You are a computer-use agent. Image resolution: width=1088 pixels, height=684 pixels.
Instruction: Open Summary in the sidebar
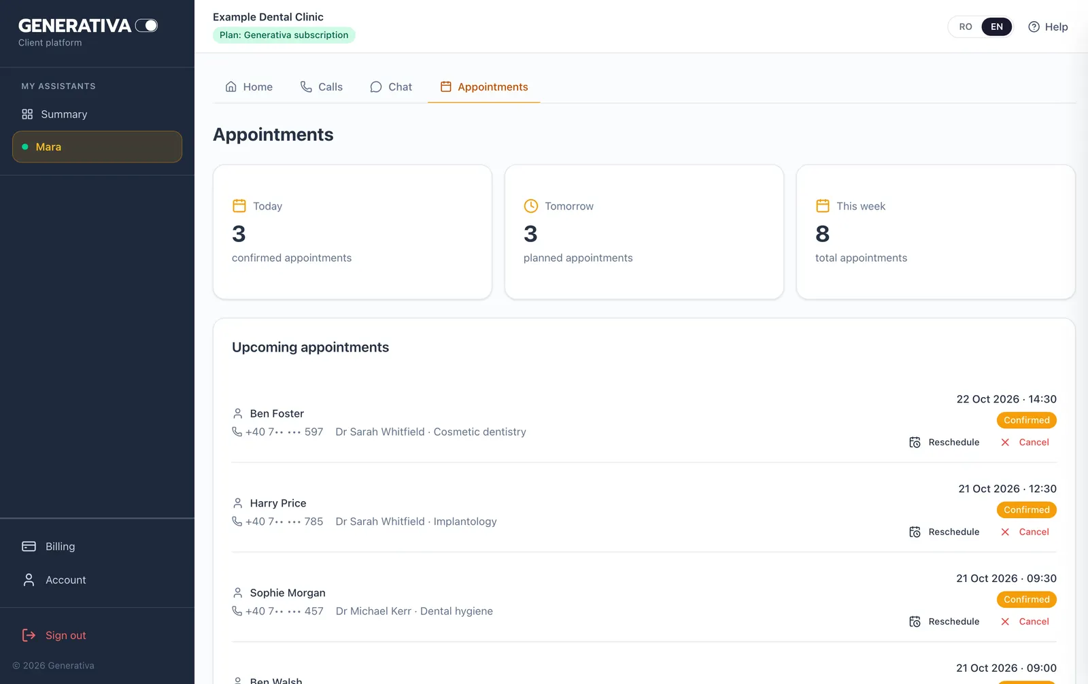pyautogui.click(x=97, y=114)
